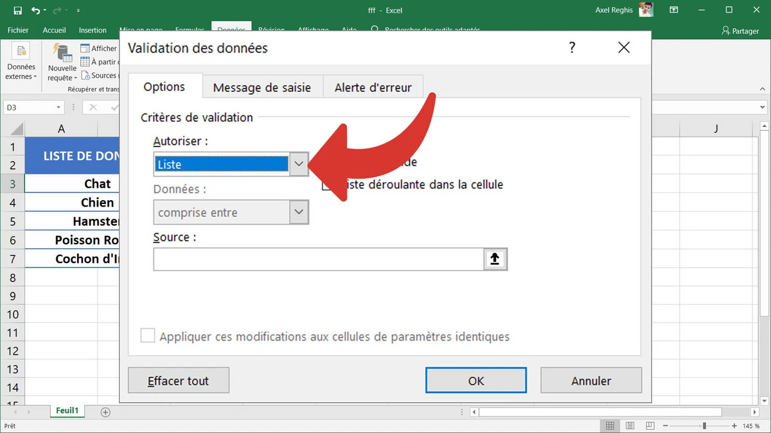The height and width of the screenshot is (433, 771).
Task: Switch to Page Layout view icon
Action: click(x=630, y=425)
